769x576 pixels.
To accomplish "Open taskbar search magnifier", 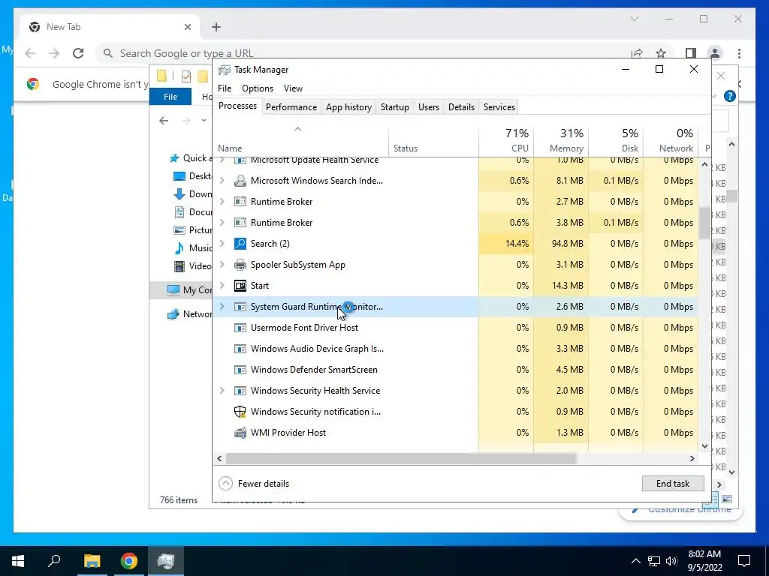I will pyautogui.click(x=54, y=561).
